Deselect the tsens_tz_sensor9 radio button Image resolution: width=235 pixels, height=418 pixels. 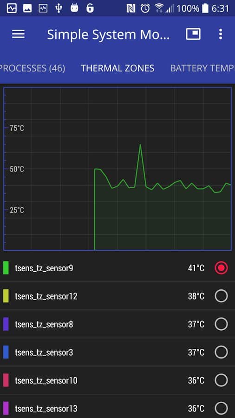click(221, 268)
